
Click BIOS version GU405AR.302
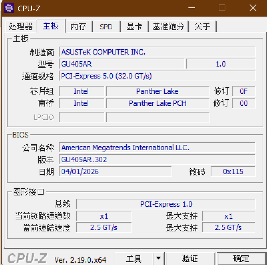[157, 160]
